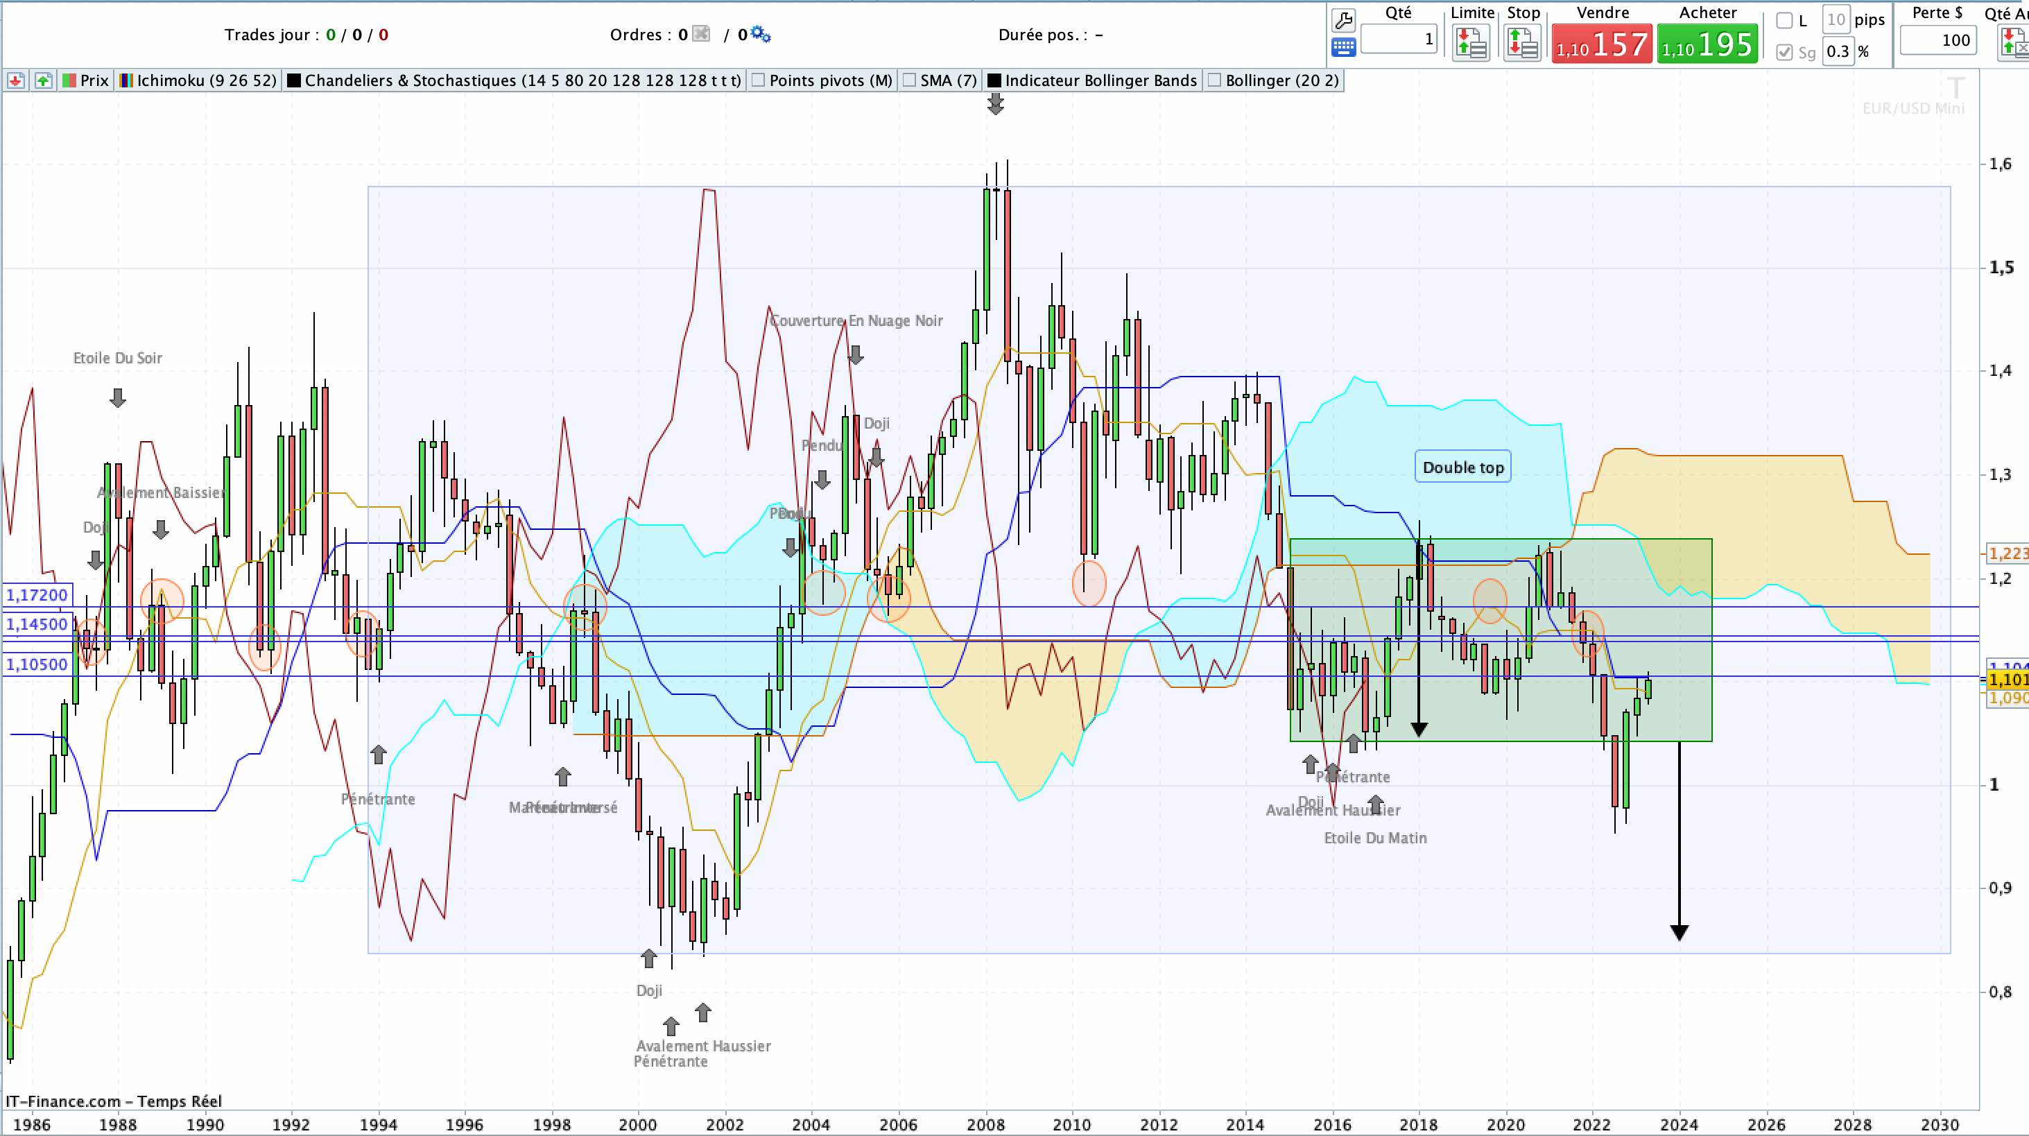
Task: Enable the SMA (7) checkbox
Action: (910, 80)
